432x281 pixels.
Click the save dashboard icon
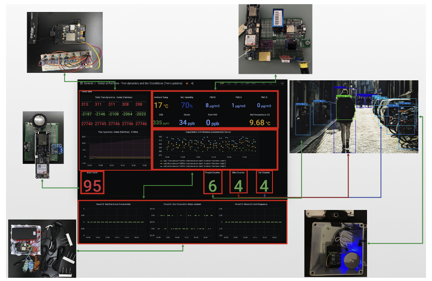(229, 83)
